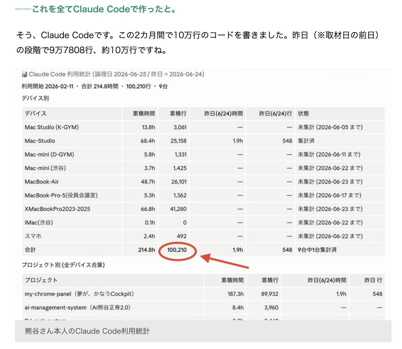Click the 100,210 value in the total row
Screen dimensions: 402x349
point(177,250)
